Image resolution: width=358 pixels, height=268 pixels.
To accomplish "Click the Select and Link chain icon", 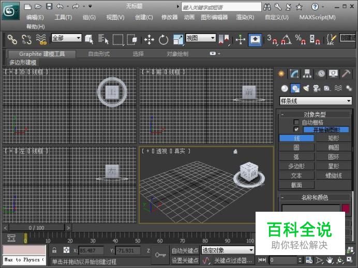I will [12, 39].
